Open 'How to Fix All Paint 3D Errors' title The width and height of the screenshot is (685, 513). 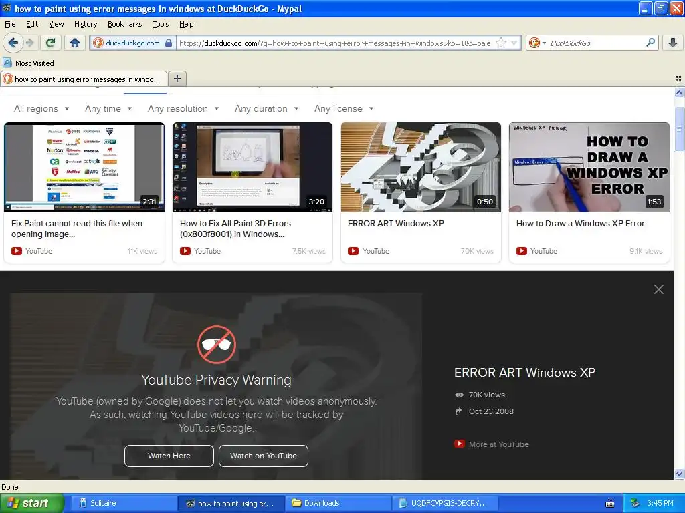235,228
